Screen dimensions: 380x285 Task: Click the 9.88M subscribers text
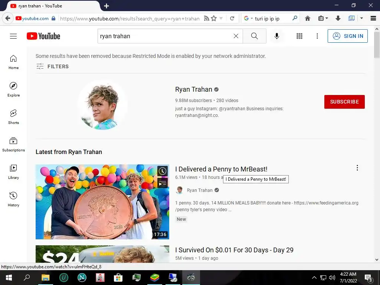click(x=193, y=100)
